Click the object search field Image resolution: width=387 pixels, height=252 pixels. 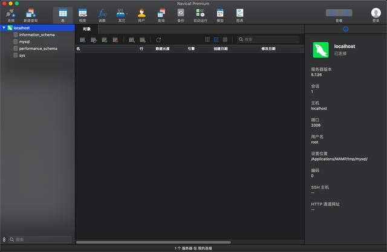pos(268,39)
